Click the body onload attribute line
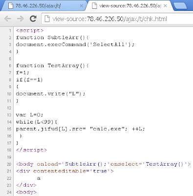This screenshot has height=196, width=193. point(104,164)
